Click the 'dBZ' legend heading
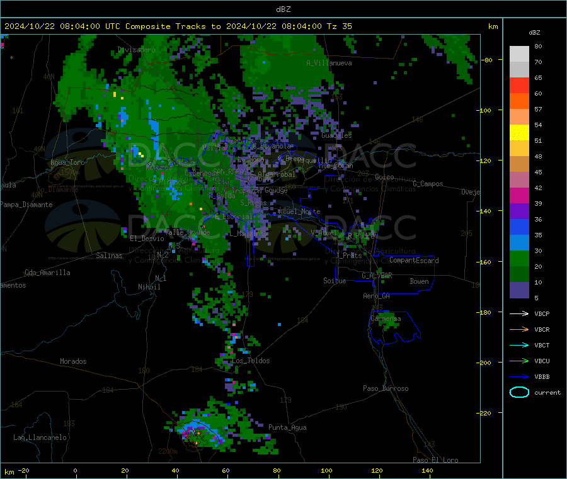 click(534, 33)
